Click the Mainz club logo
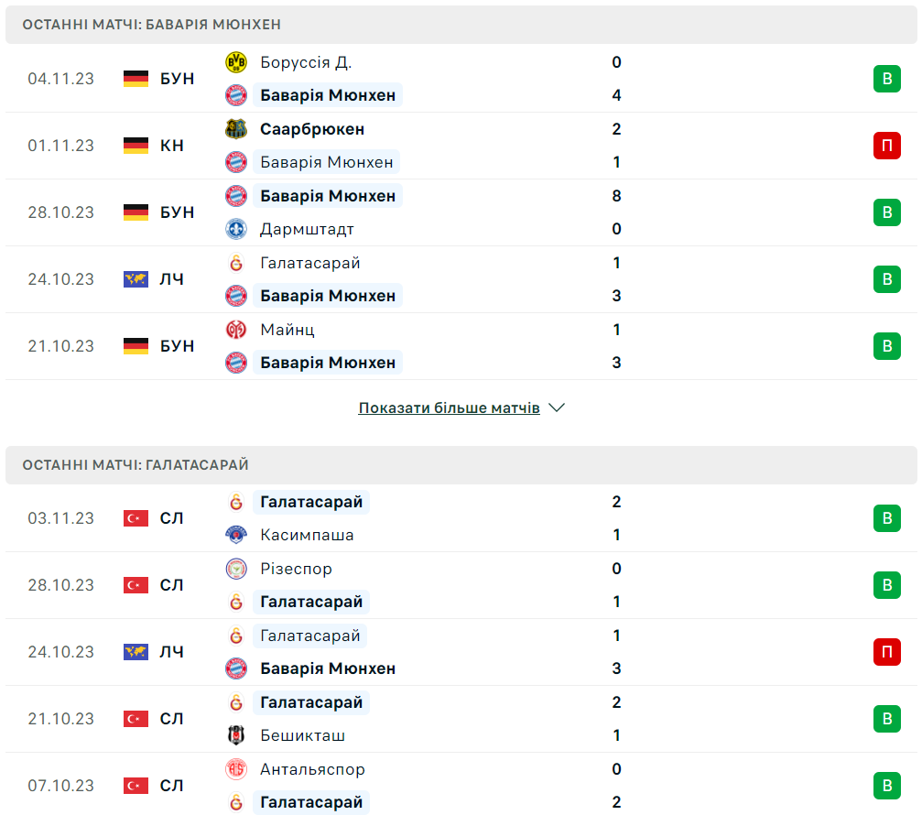 [236, 330]
